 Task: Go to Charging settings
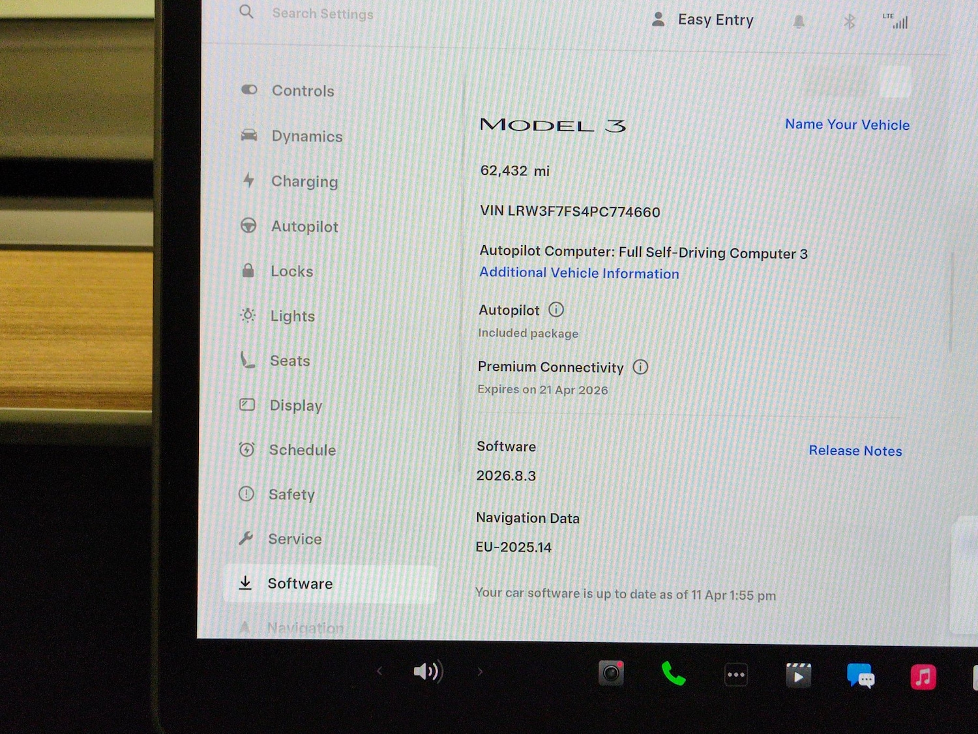coord(304,181)
